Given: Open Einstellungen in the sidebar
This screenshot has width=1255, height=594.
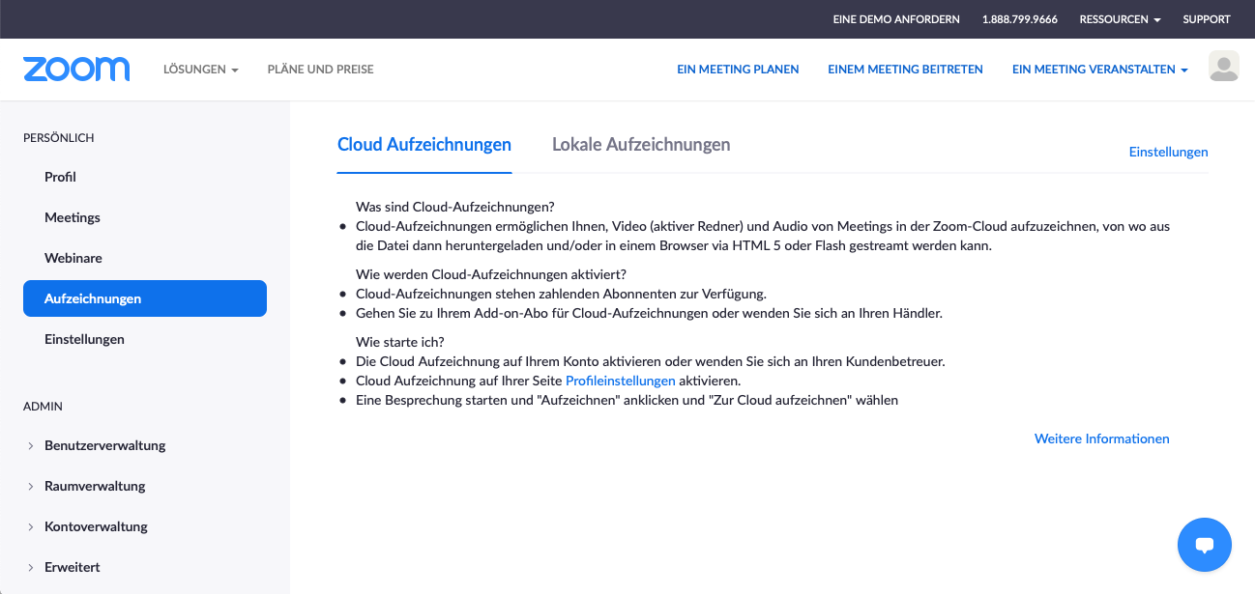Looking at the screenshot, I should (x=83, y=339).
